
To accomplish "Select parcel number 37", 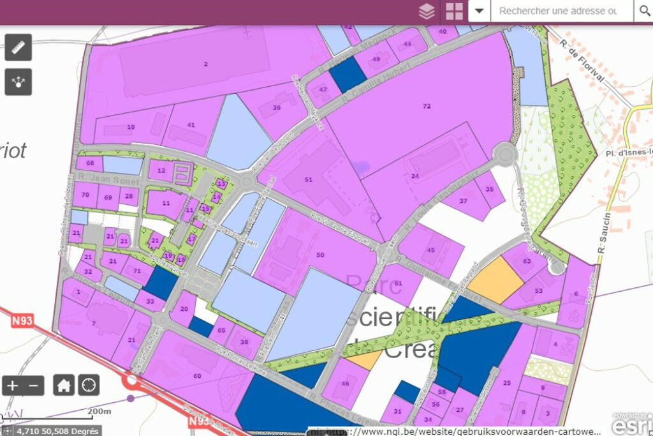I will coord(463,201).
